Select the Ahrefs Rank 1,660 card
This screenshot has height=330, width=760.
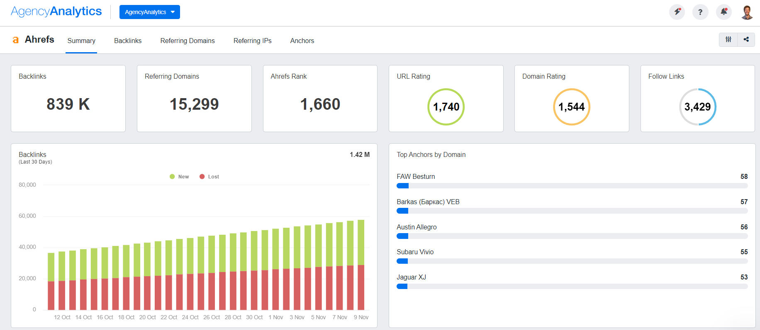320,99
